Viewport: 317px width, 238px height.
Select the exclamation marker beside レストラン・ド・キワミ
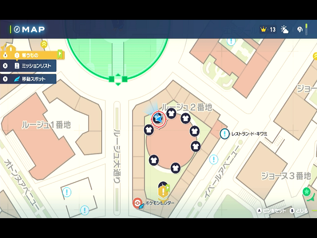coord(225,134)
